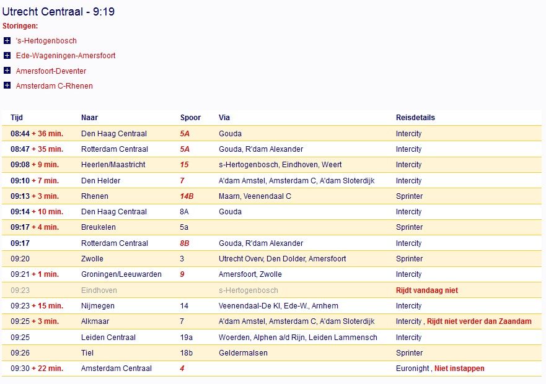Image resolution: width=546 pixels, height=384 pixels.
Task: Expand the Ede-Wageningen-Amersfoort disruption plus icon
Action: (x=7, y=56)
